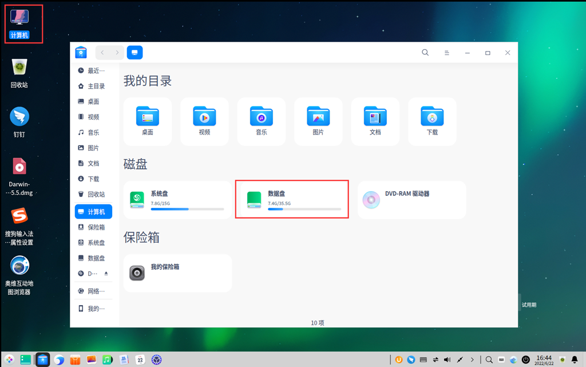Open the 数据盘 data disk
The height and width of the screenshot is (367, 586).
click(292, 199)
